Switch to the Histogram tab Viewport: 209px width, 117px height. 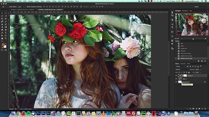click(185, 11)
